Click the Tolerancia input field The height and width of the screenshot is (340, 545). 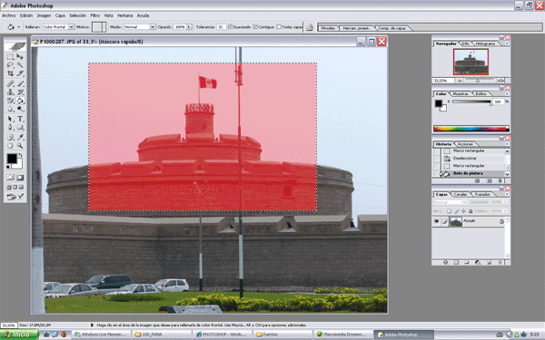(x=221, y=26)
